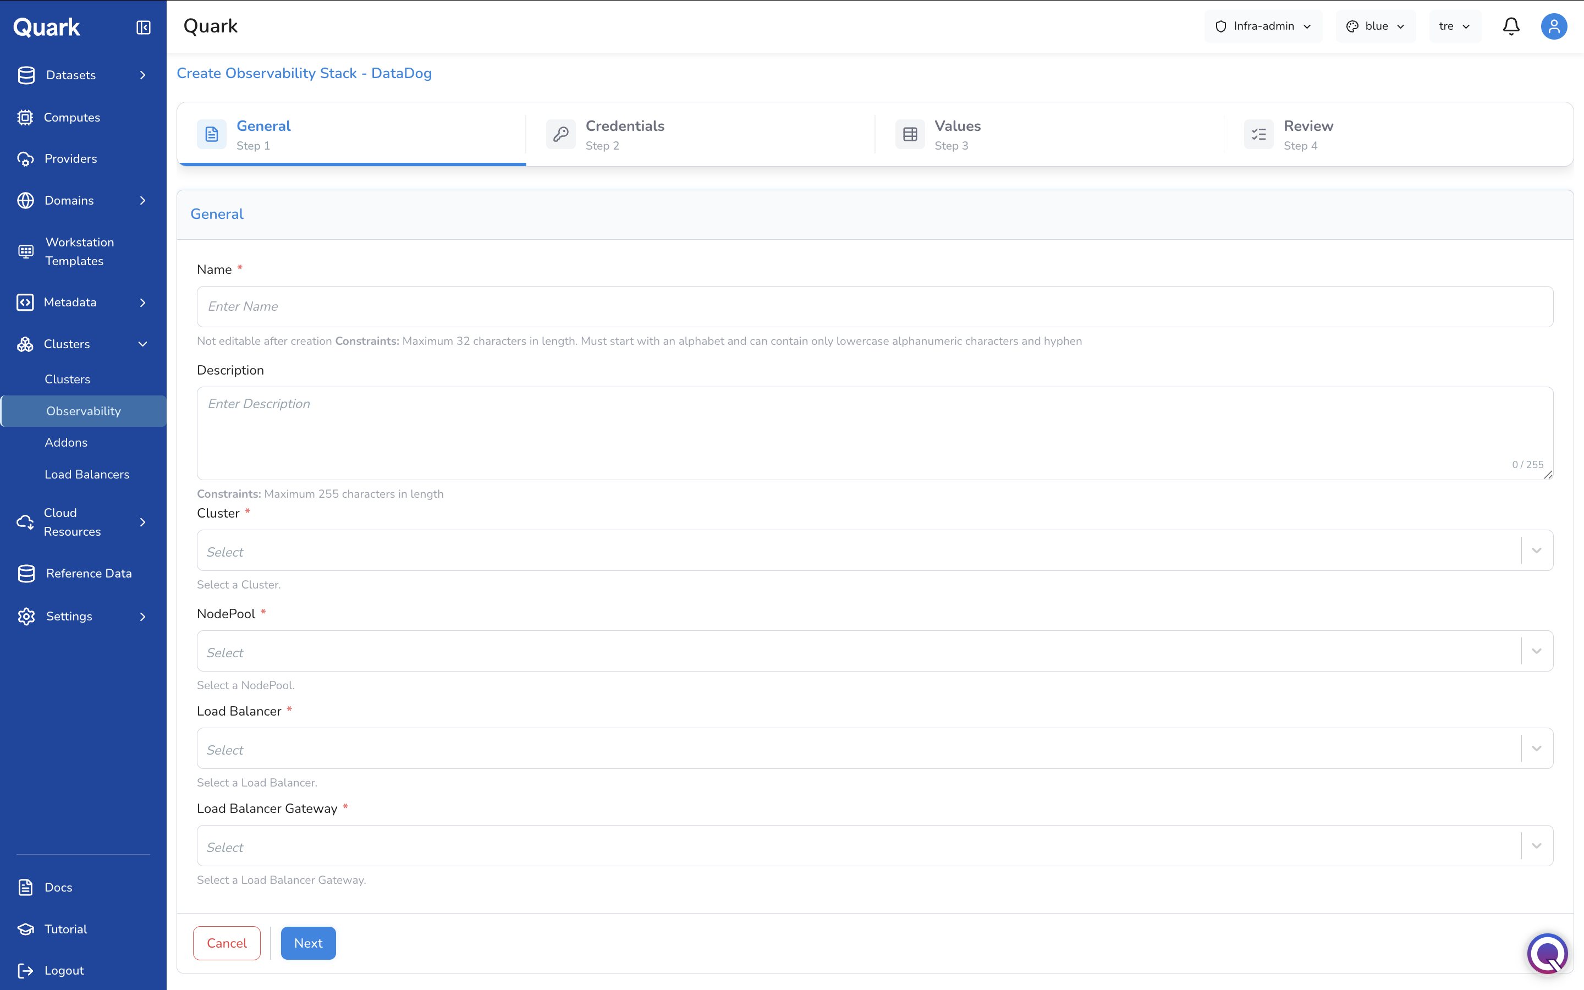Focus the Enter Name input field
1584x990 pixels.
(875, 306)
